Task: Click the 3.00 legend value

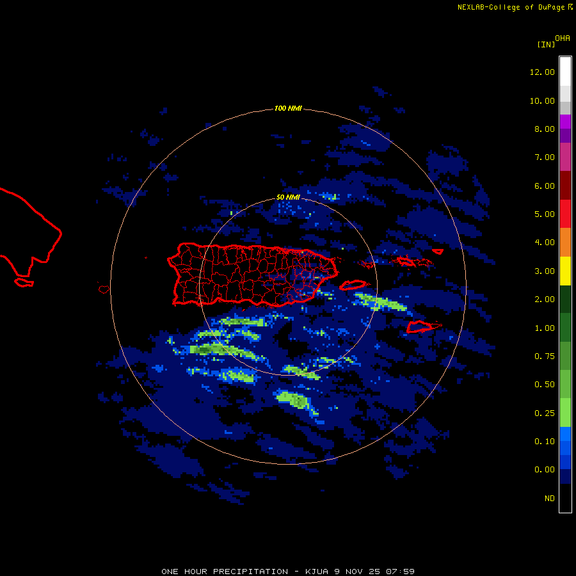Action: coord(545,271)
